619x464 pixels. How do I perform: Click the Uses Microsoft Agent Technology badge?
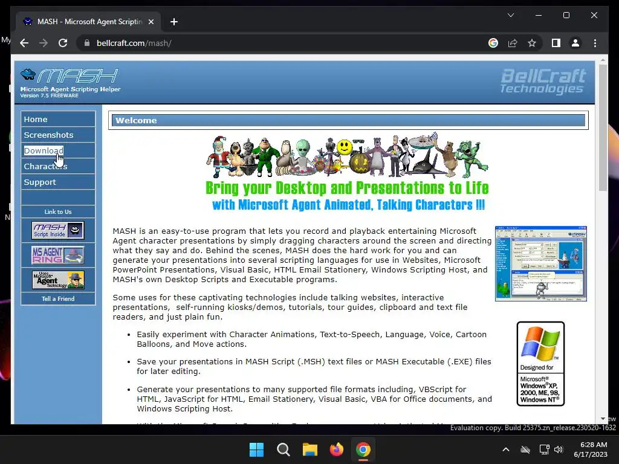pyautogui.click(x=58, y=280)
